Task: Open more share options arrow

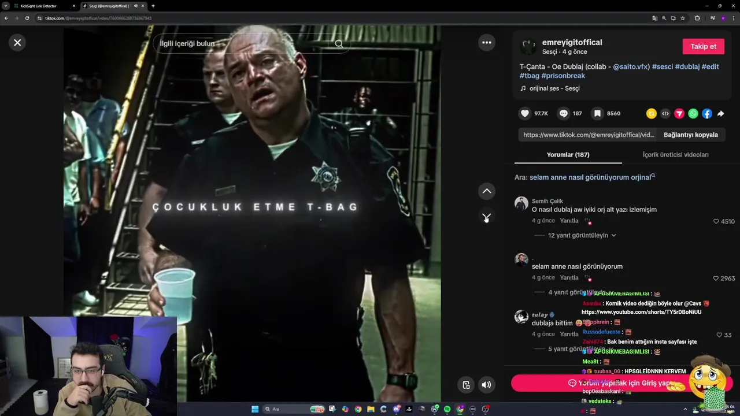Action: [x=721, y=114]
